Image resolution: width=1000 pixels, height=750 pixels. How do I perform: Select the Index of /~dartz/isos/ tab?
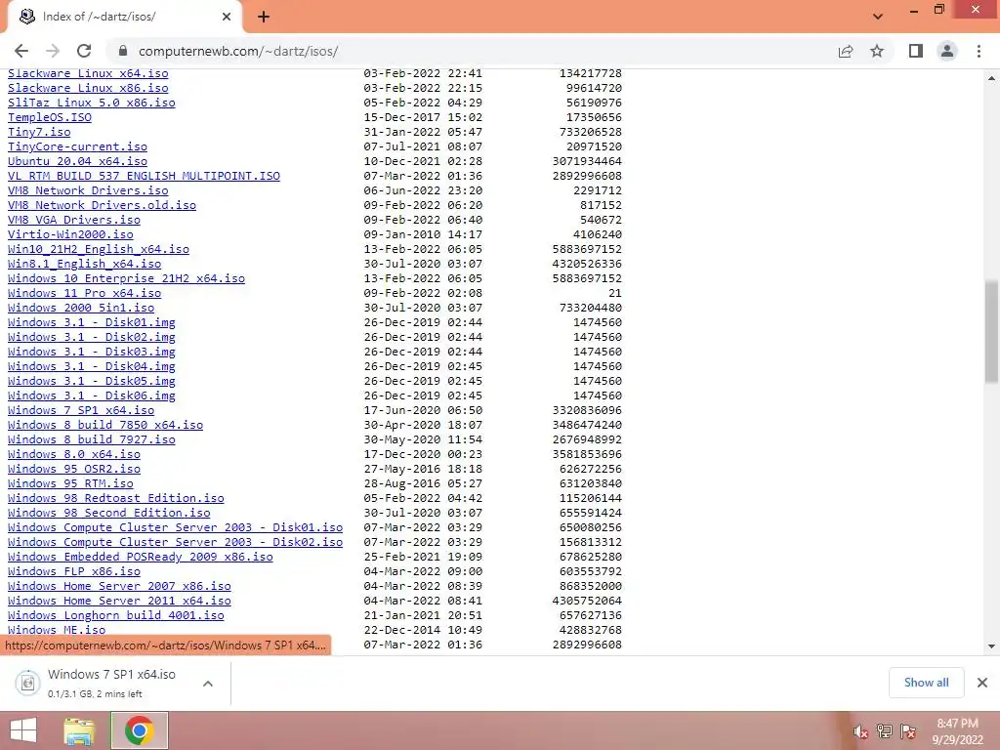(124, 18)
